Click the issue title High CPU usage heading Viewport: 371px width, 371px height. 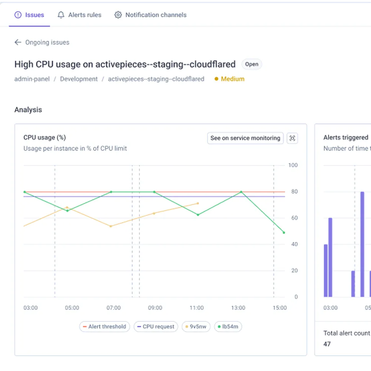(125, 64)
